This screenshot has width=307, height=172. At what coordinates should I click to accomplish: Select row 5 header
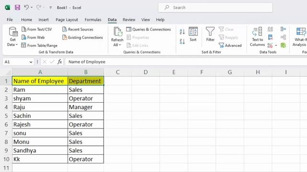(6, 116)
